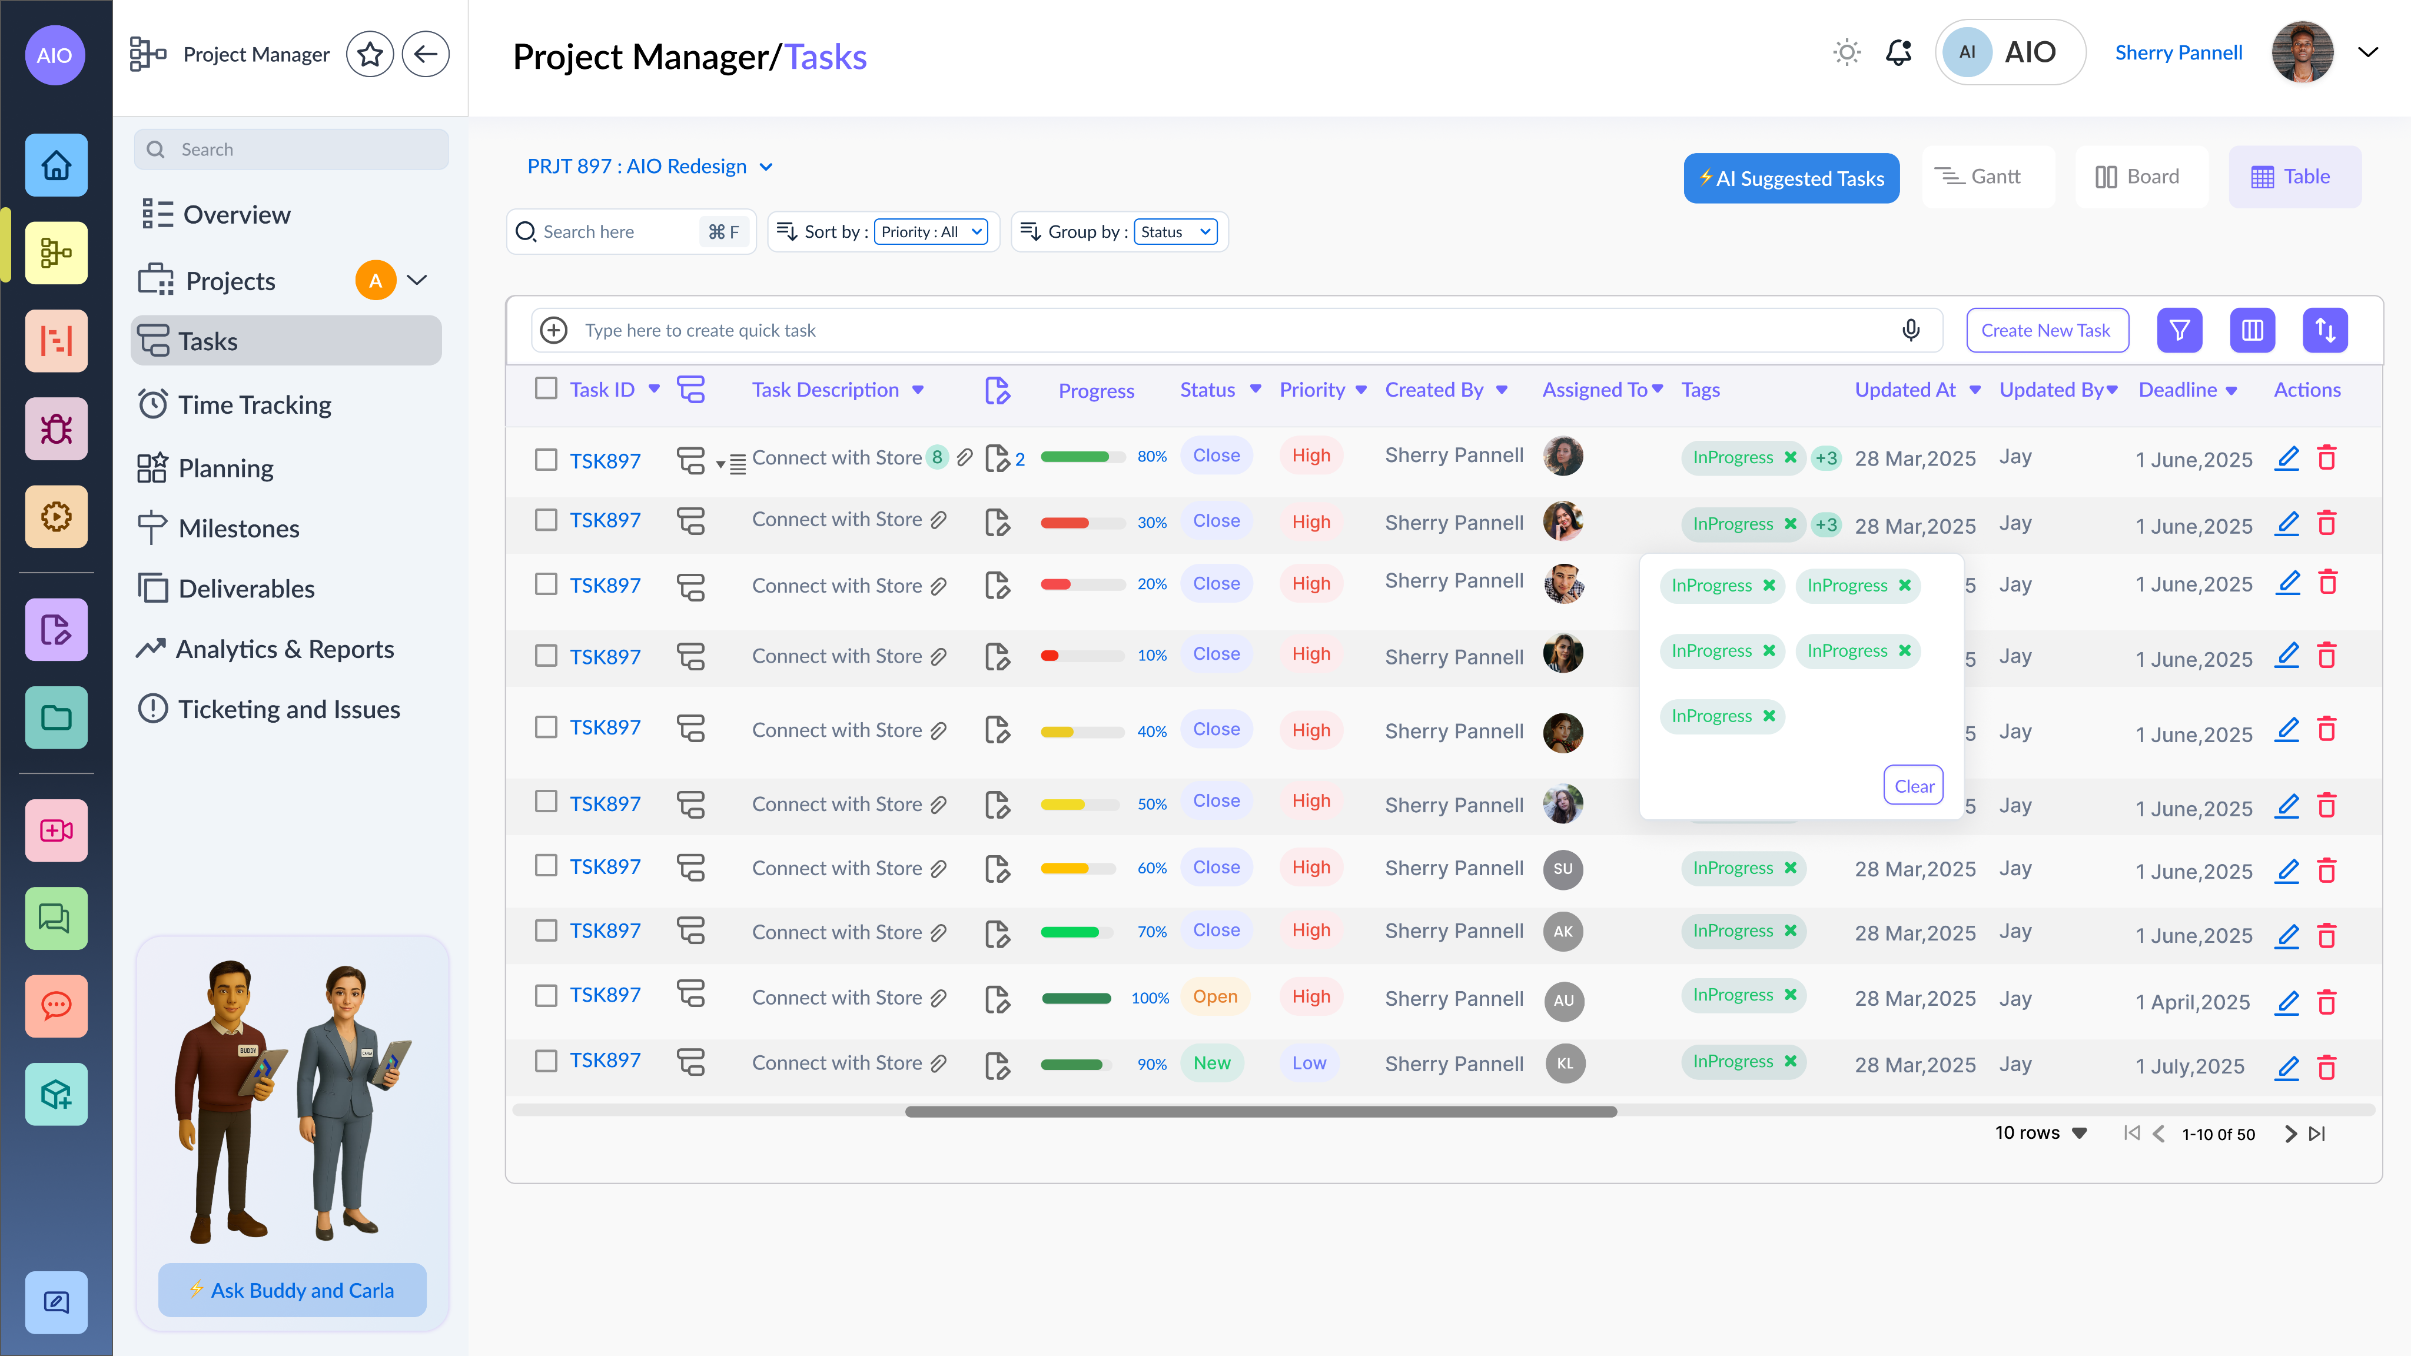Click the notification bell icon

1898,52
